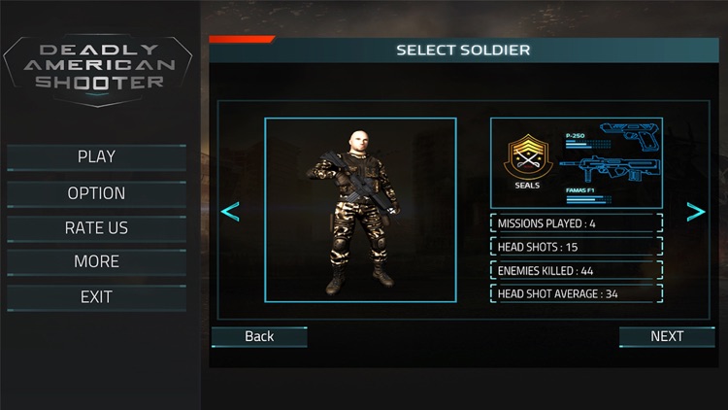Image resolution: width=728 pixels, height=410 pixels.
Task: Click the left arrow to view previous soldier
Action: pos(230,212)
